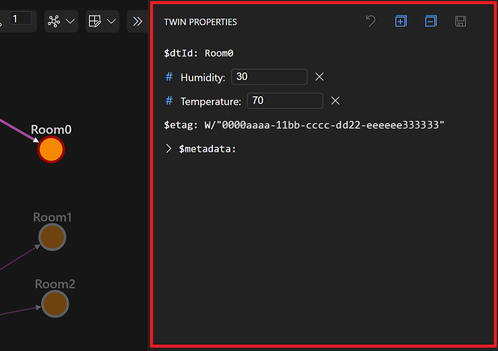Remove the Temperature property value
498x351 pixels.
tap(335, 101)
